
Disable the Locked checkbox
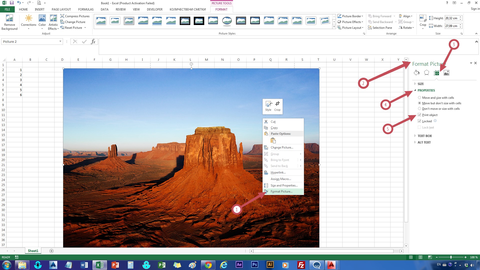(419, 121)
